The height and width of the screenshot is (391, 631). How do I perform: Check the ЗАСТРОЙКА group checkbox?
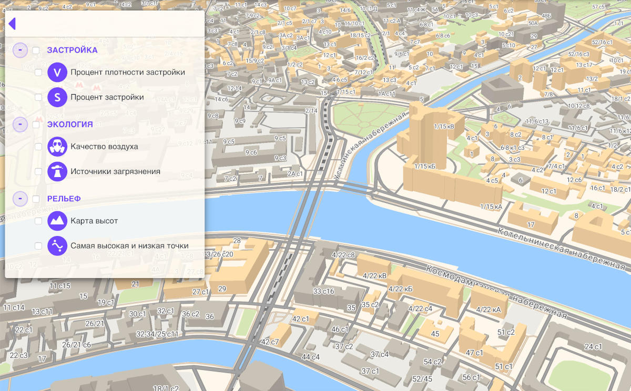36,50
